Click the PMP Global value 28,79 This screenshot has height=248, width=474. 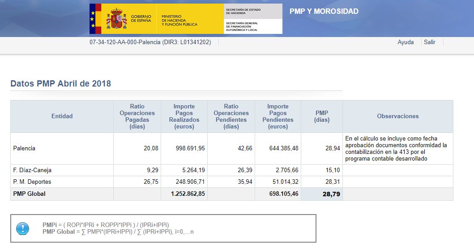[331, 194]
